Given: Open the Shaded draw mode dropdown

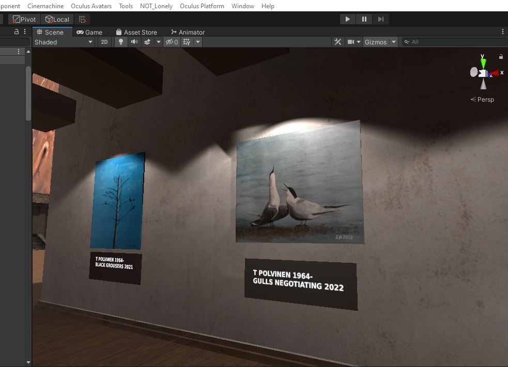Looking at the screenshot, I should [64, 42].
